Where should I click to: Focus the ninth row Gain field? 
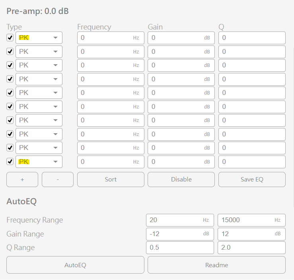tap(181, 148)
